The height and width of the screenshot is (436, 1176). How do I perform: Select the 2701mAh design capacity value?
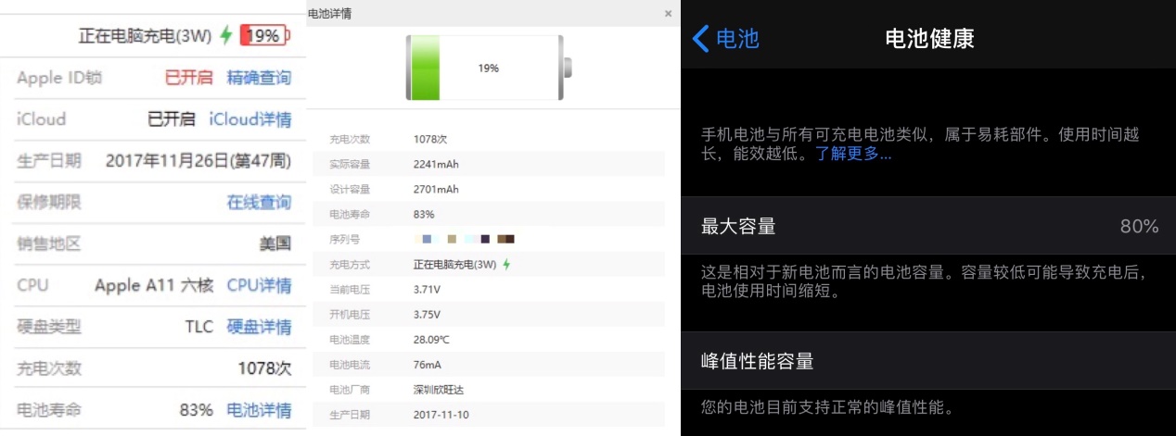pos(436,190)
